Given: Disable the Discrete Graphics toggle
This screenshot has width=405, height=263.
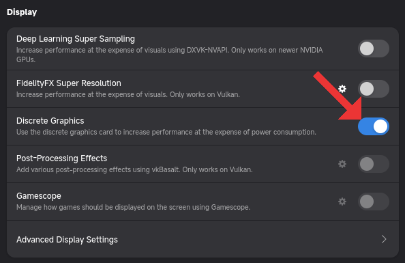Looking at the screenshot, I should pyautogui.click(x=374, y=126).
